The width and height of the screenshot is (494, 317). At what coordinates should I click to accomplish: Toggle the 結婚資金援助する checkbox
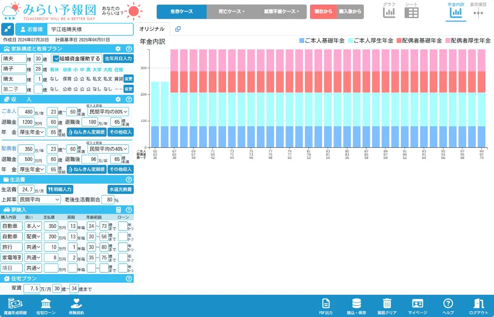click(x=57, y=58)
